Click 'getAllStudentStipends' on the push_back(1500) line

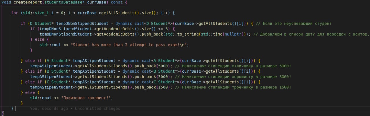(x=102, y=88)
